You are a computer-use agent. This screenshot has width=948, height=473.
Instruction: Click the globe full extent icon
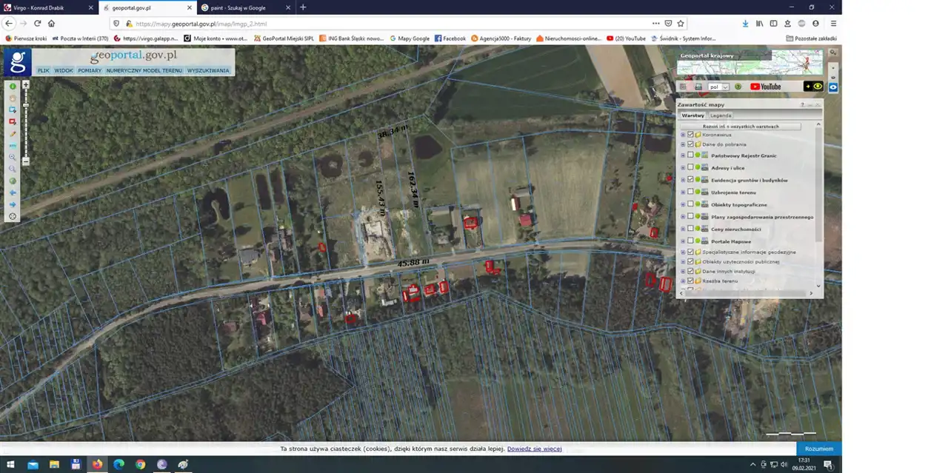[x=13, y=181]
